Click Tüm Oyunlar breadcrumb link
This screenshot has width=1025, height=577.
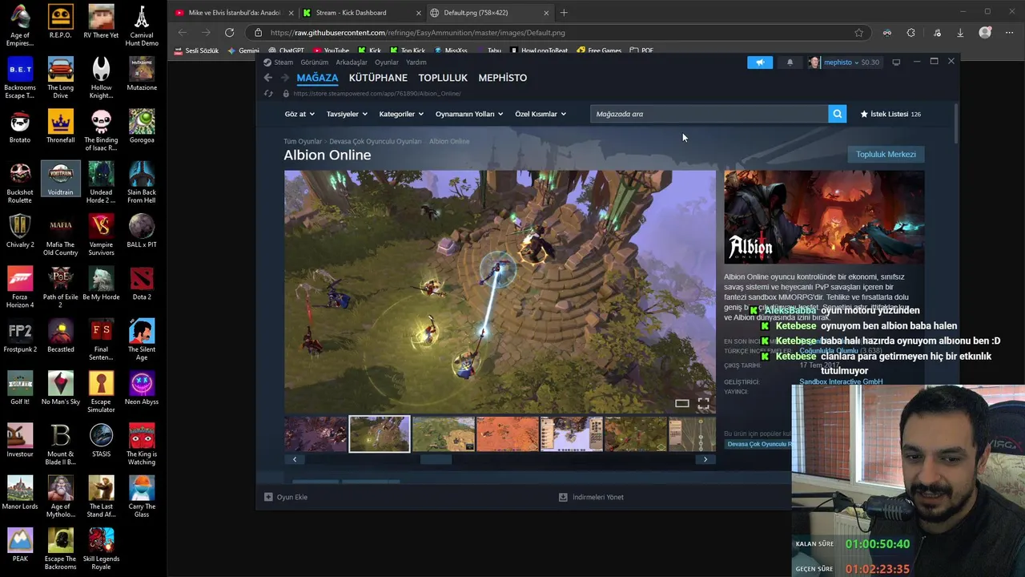303,142
